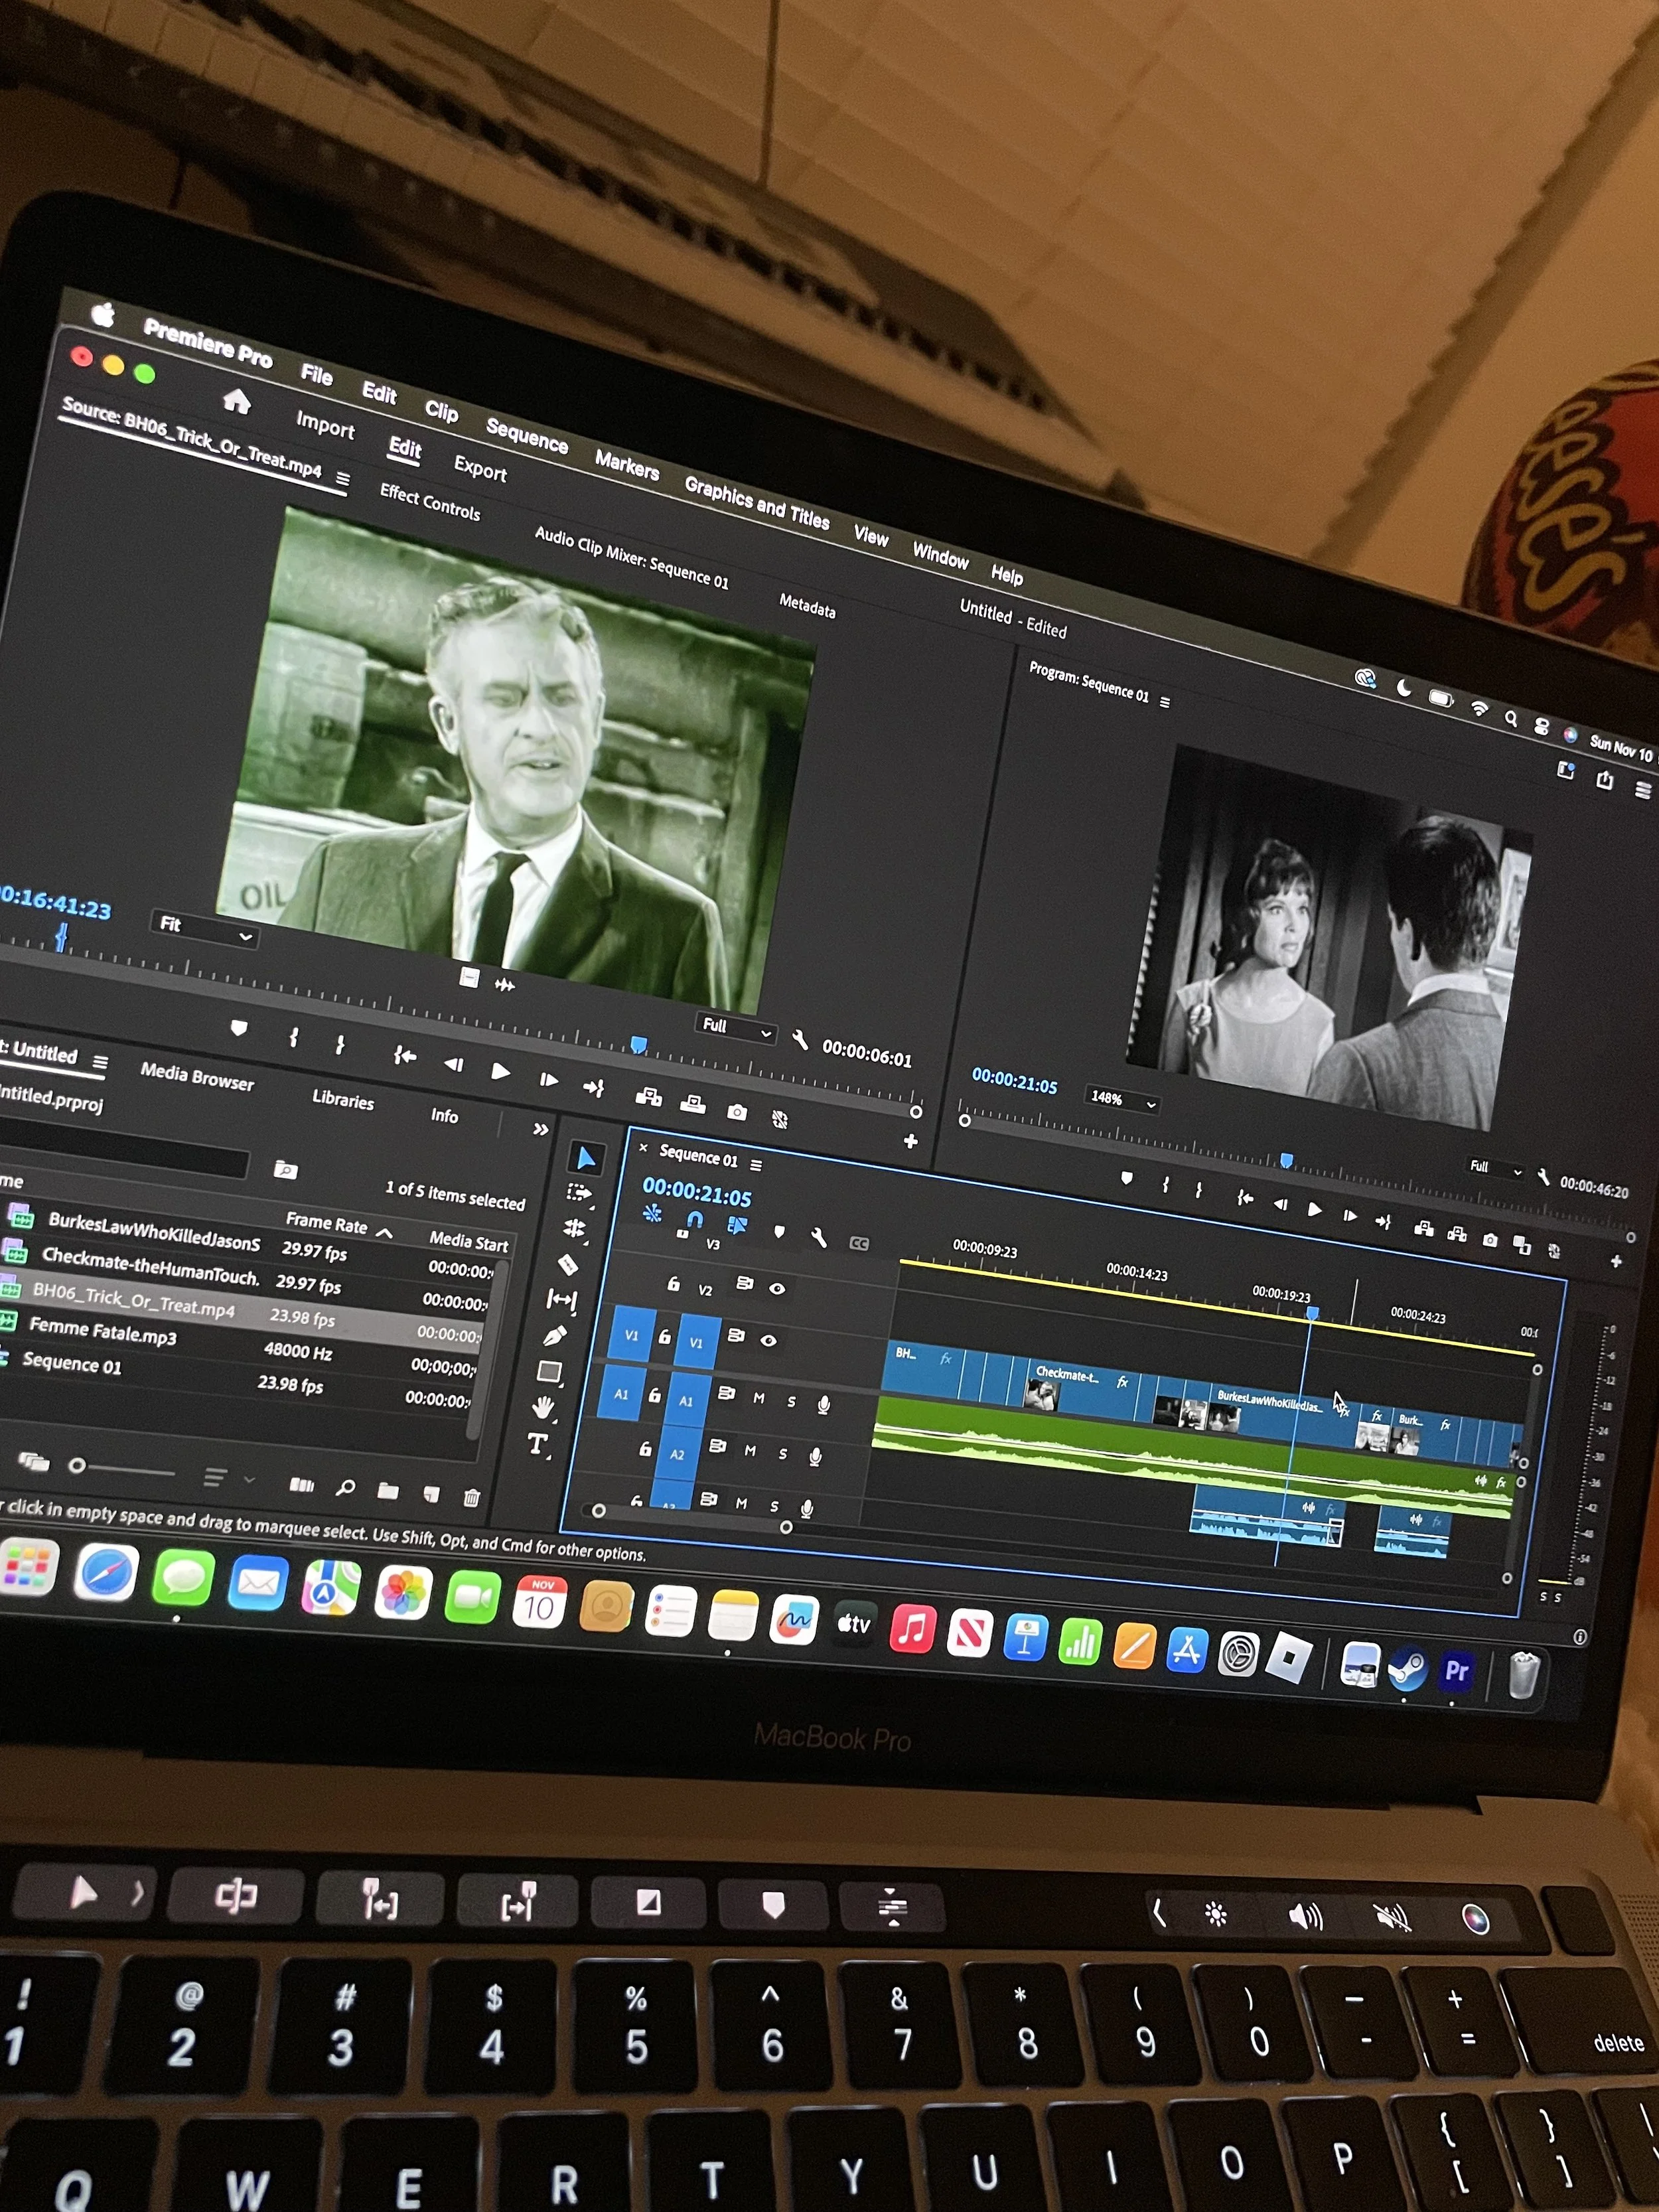The height and width of the screenshot is (2212, 1659).
Task: Toggle V2 track lock
Action: [673, 1284]
